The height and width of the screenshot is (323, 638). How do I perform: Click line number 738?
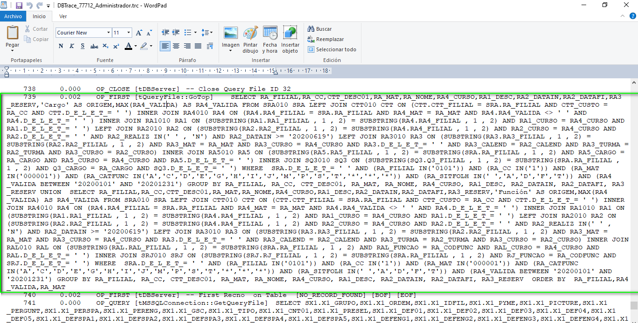tap(29, 89)
